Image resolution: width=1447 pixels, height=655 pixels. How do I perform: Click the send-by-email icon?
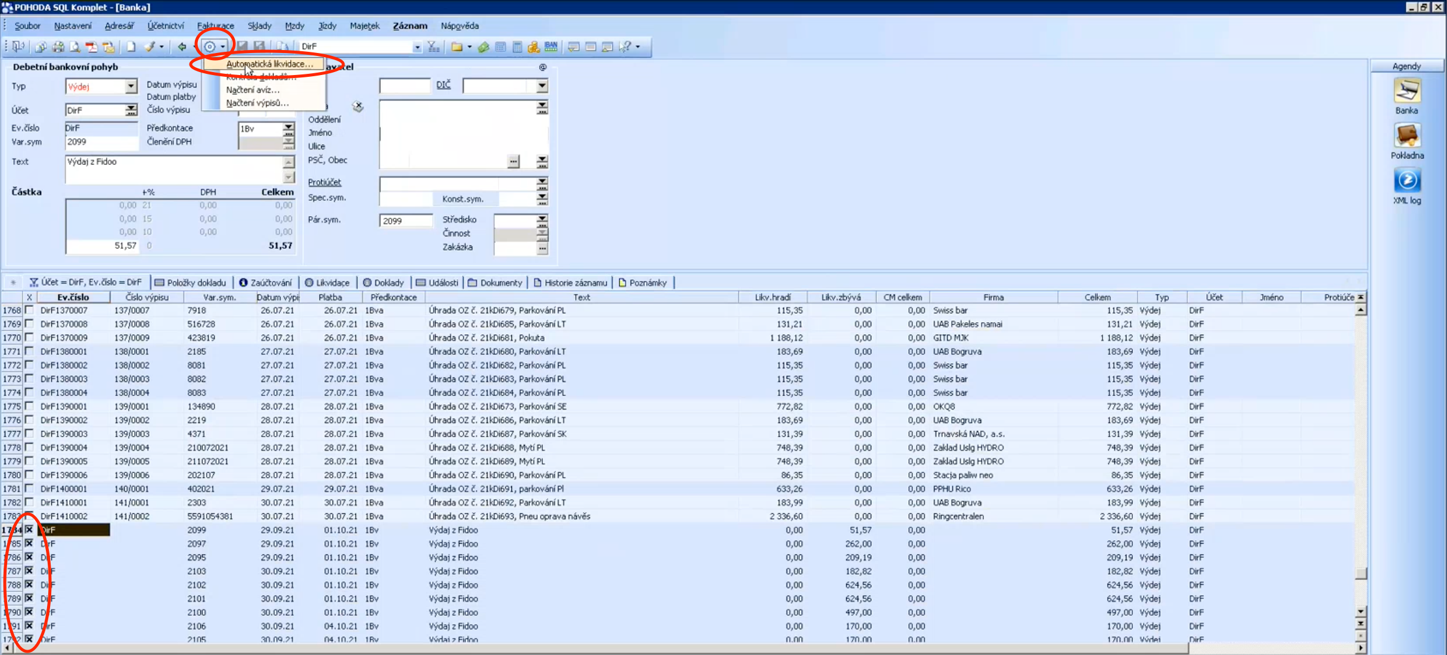108,46
